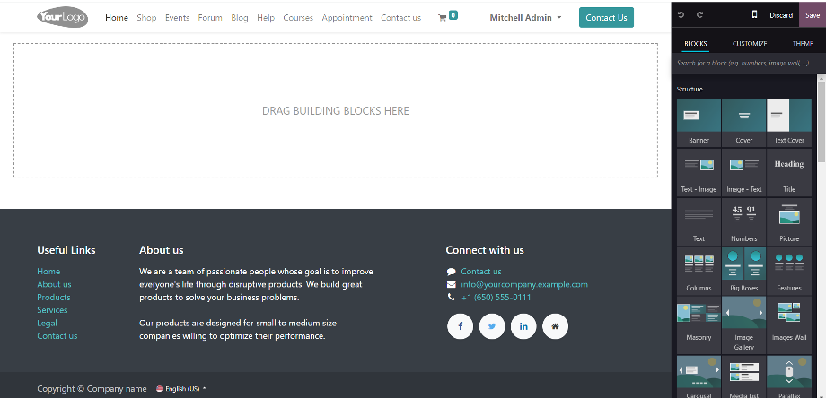Switch to the Theme tab
826x398 pixels.
(x=803, y=44)
